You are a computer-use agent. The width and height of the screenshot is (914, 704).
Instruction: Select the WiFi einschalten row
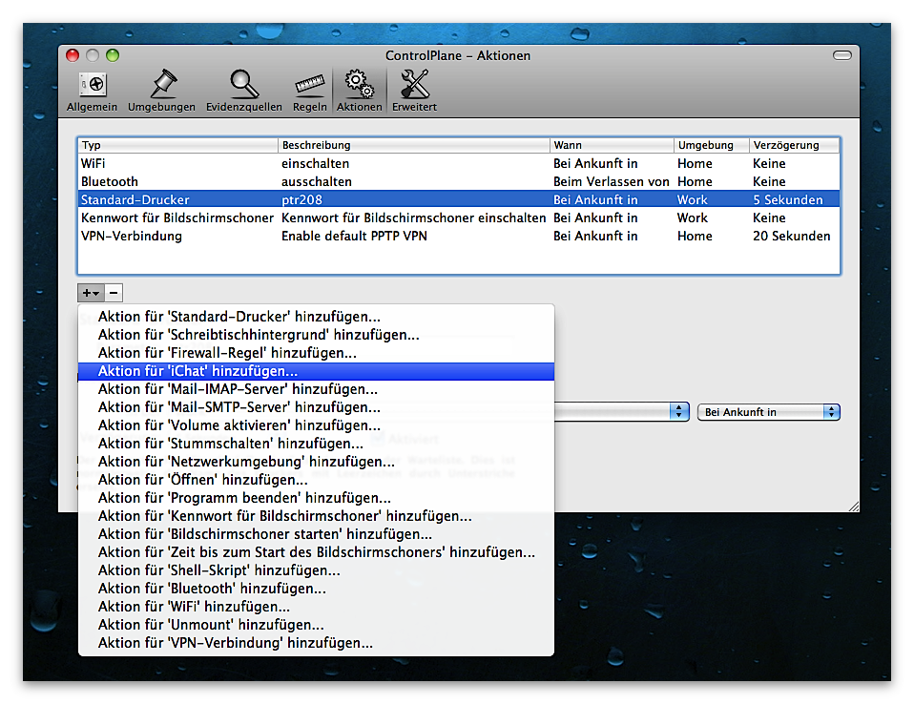pyautogui.click(x=459, y=163)
